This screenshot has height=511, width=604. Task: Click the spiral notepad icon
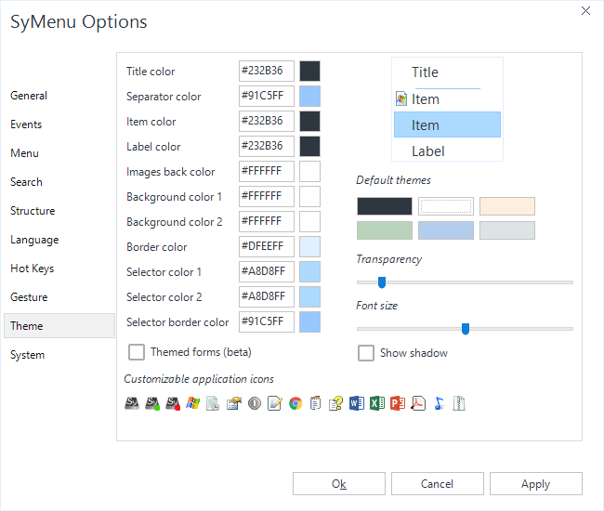[316, 403]
